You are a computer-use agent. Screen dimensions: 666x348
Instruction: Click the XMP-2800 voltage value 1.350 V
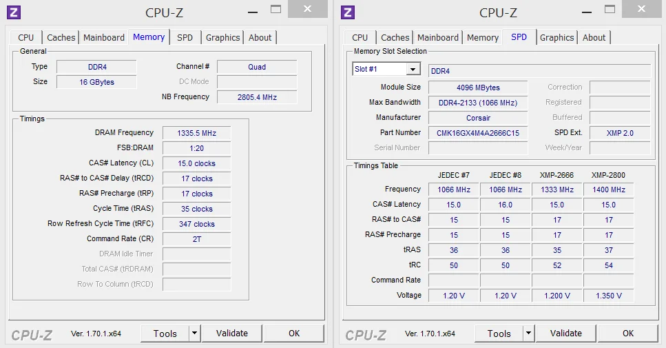(x=609, y=296)
